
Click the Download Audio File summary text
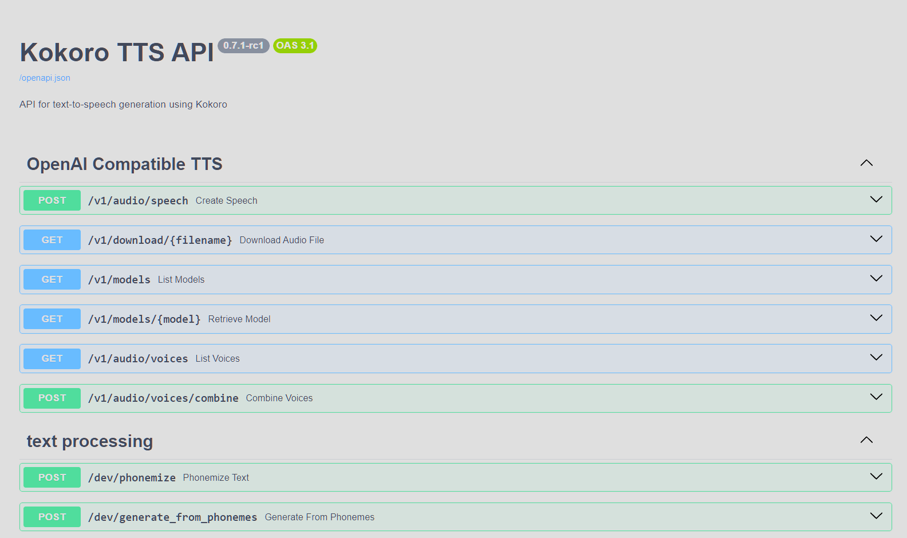282,240
